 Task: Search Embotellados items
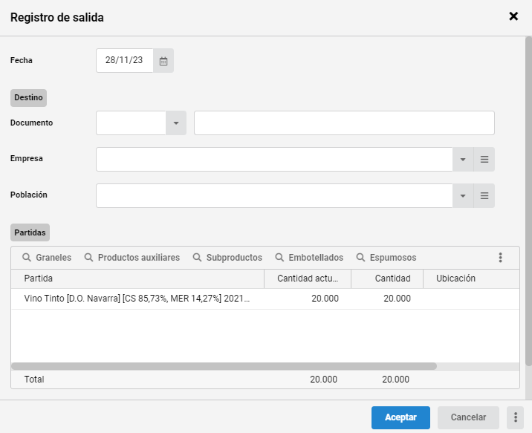(309, 258)
